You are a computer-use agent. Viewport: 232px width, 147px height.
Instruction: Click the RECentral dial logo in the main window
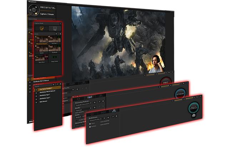pos(34,10)
